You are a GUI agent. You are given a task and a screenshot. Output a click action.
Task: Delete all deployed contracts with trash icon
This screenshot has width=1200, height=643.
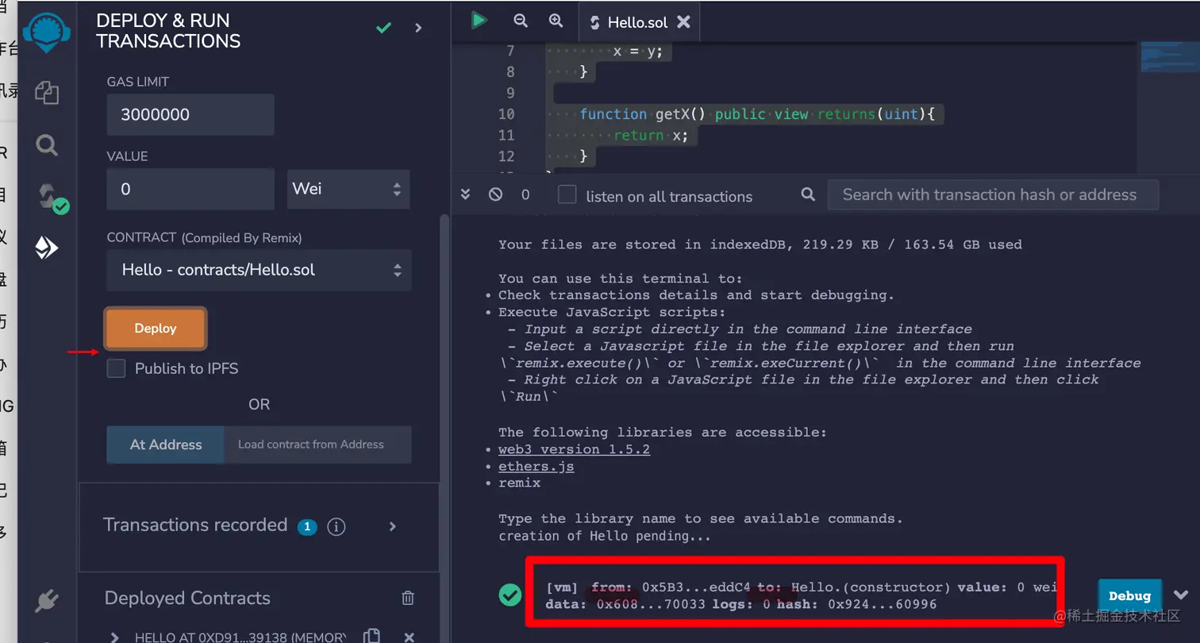pos(408,598)
